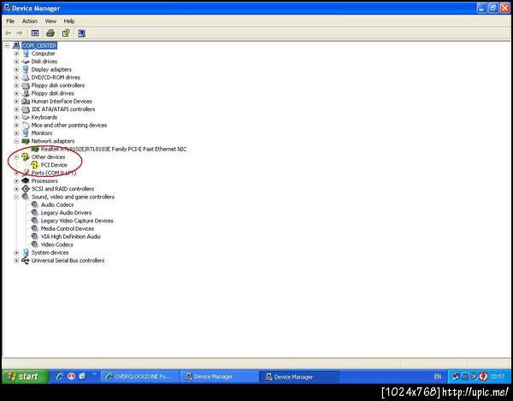The width and height of the screenshot is (513, 401).
Task: Click the Keyboards icon
Action: 26,117
